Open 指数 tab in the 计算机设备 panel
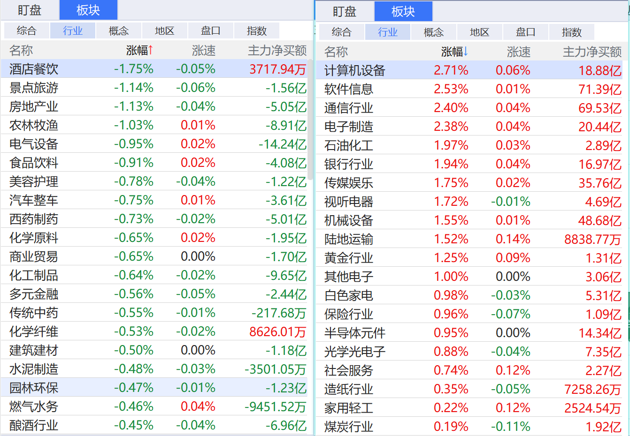This screenshot has height=436, width=630. tap(571, 32)
